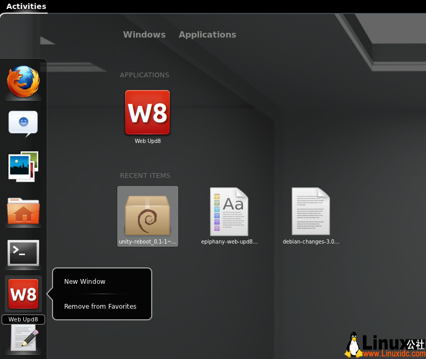Screen dimensions: 426x359
Task: Click the Activities button in top bar
Action: coord(26,6)
